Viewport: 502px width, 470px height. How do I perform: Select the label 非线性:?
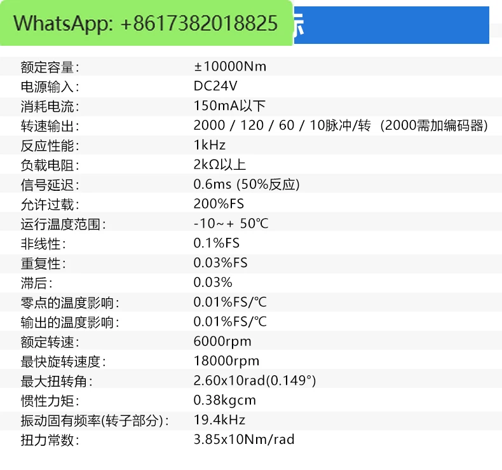[x=43, y=244]
